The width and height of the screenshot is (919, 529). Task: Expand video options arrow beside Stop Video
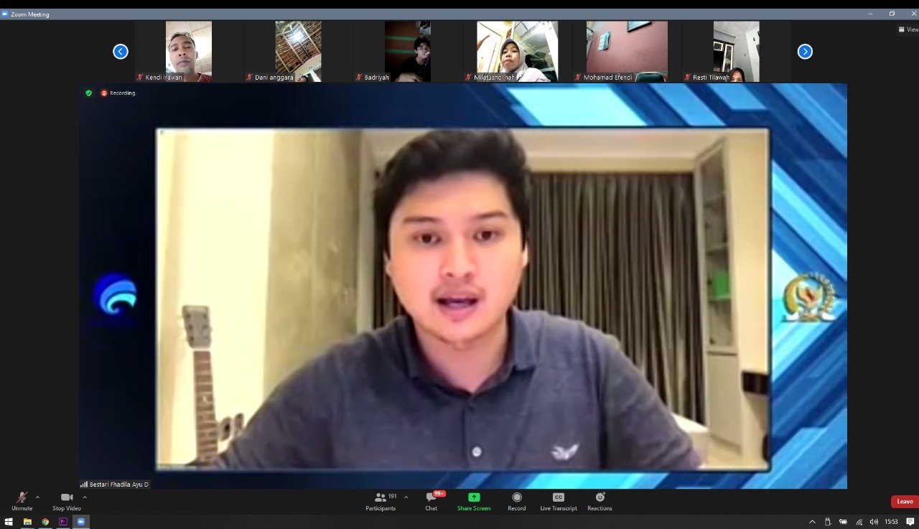tap(85, 497)
